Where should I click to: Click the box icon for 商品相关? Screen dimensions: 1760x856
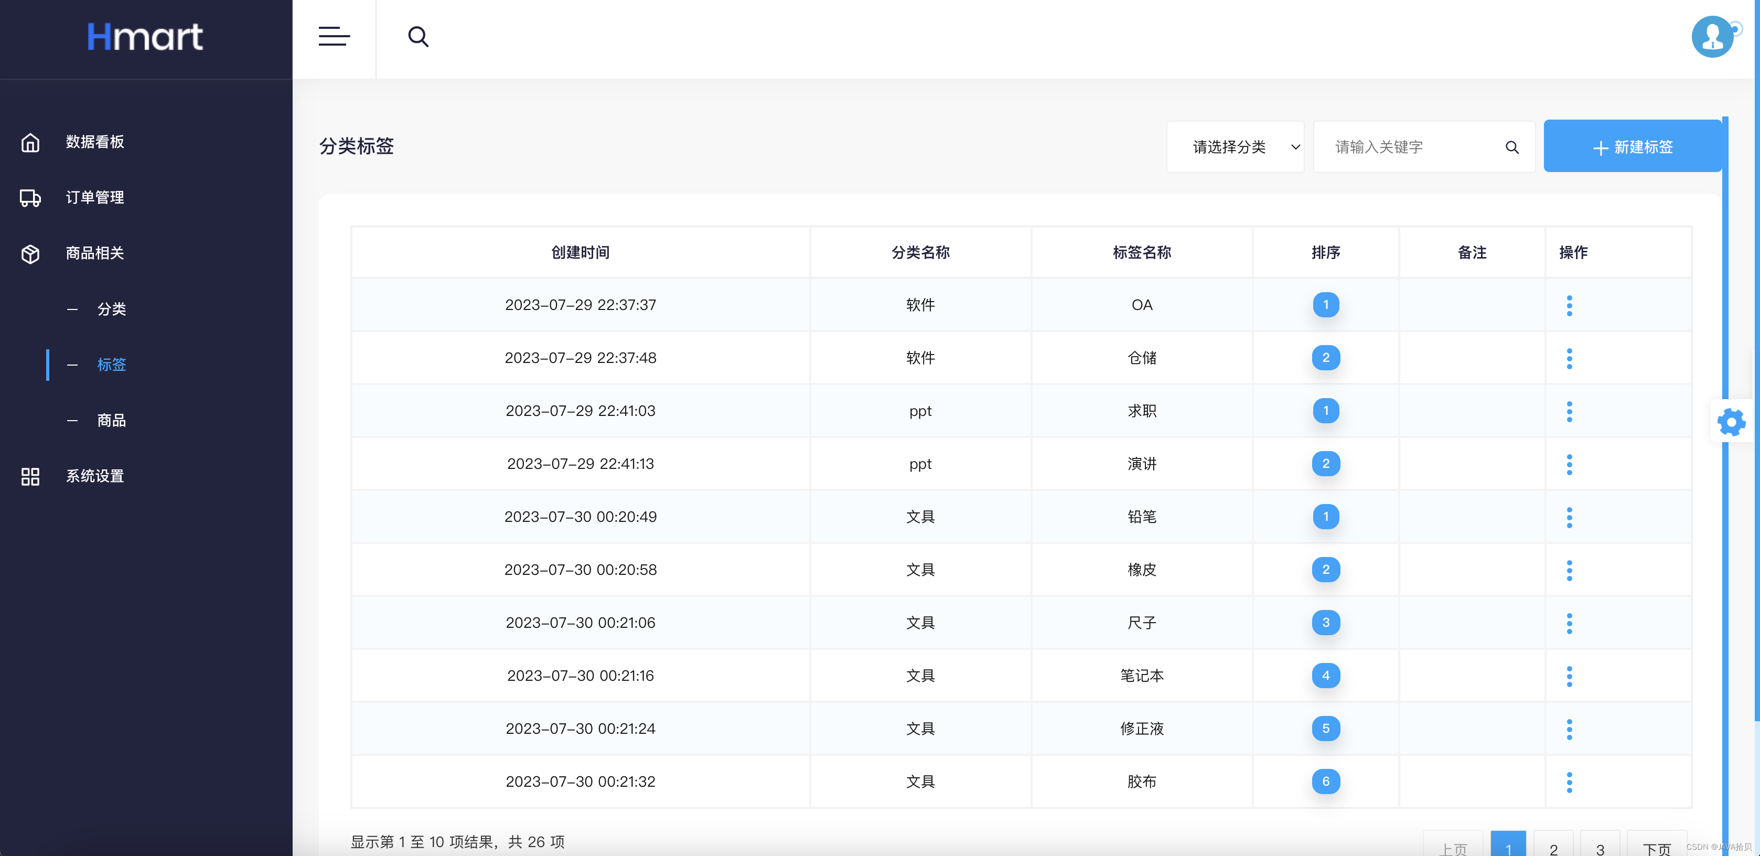(30, 254)
